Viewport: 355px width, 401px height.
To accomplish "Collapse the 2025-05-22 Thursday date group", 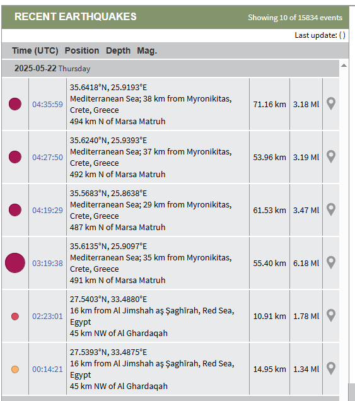I will click(170, 69).
